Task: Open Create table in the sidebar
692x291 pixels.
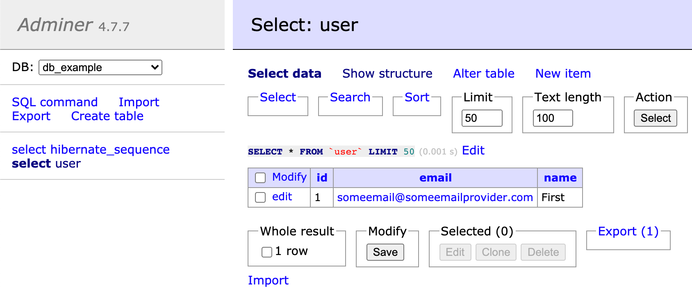Action: point(107,116)
